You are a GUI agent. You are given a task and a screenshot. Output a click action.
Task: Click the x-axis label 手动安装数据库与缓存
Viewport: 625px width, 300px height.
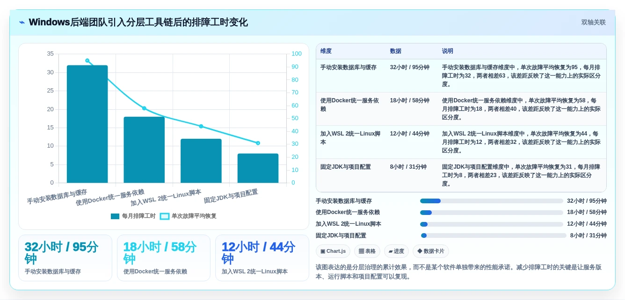pos(57,197)
